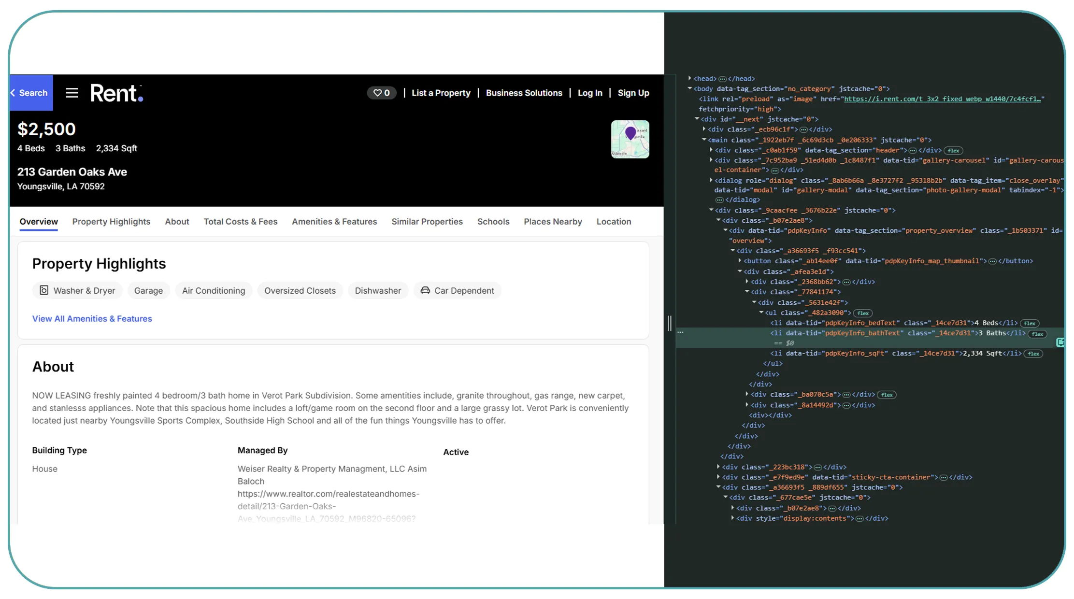Click the realtor.com listing URL text
The height and width of the screenshot is (599, 1074).
pyautogui.click(x=328, y=506)
